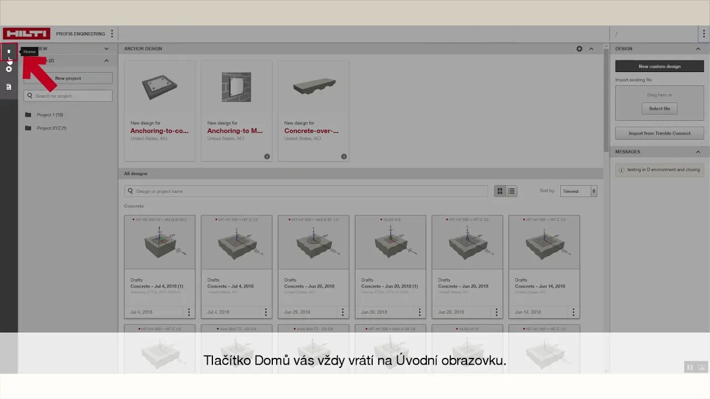
Task: Click New custom design button
Action: tap(660, 66)
